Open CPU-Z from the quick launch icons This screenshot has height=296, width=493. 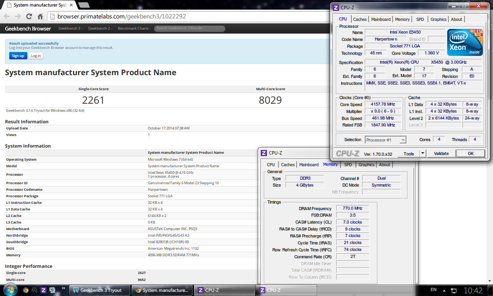[x=44, y=290]
